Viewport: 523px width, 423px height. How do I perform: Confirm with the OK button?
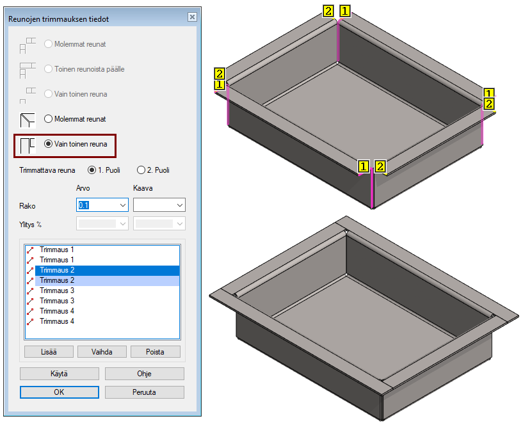[60, 392]
